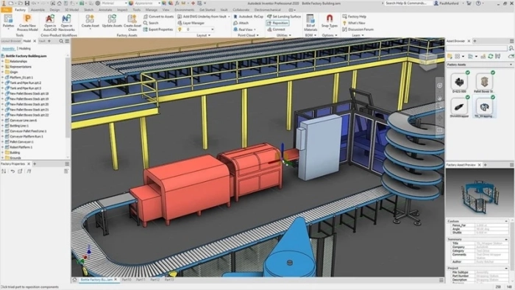The image size is (515, 290).
Task: Switch to the Assemble ribbon tab
Action: click(x=38, y=10)
